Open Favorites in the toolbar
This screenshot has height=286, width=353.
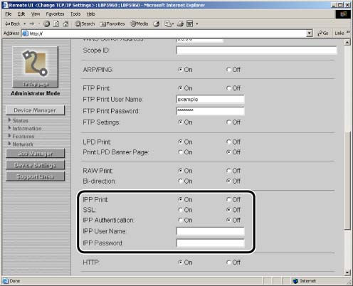[x=112, y=23]
